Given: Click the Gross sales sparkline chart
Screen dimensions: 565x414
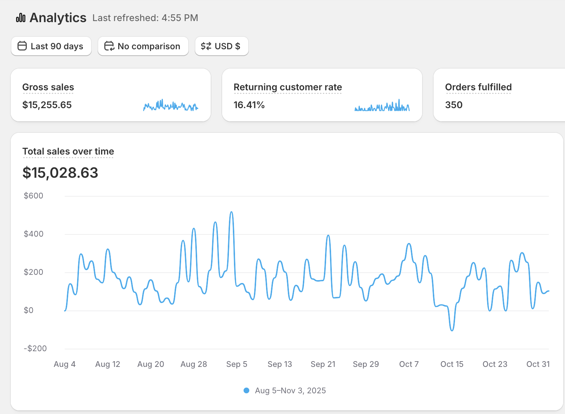Looking at the screenshot, I should coord(171,105).
